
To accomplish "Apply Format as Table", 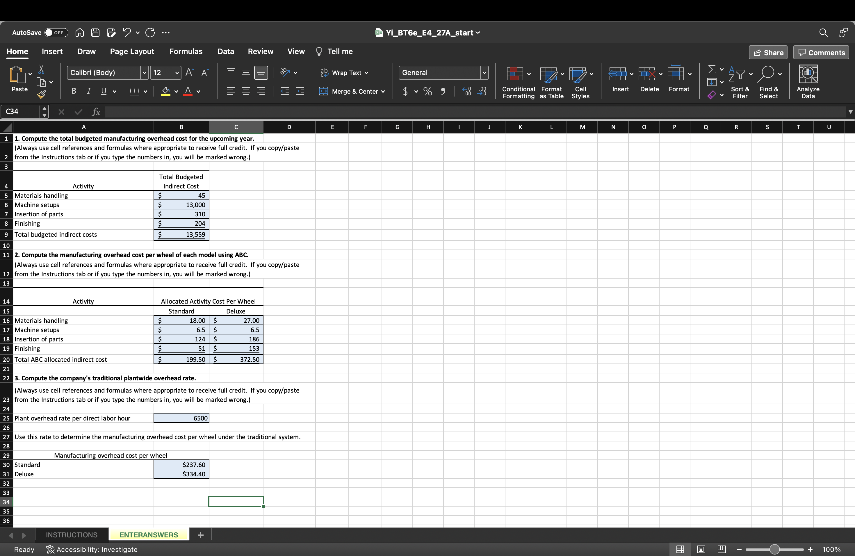I will [x=551, y=82].
